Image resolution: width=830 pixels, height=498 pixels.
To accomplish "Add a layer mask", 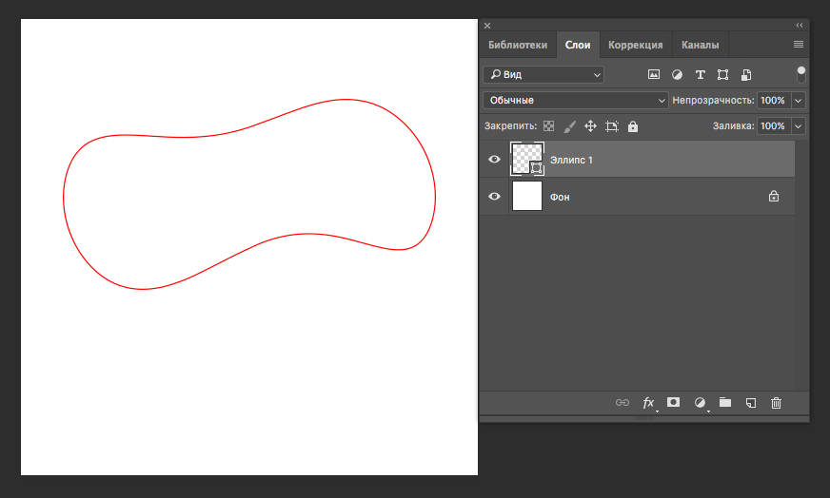I will (x=673, y=403).
